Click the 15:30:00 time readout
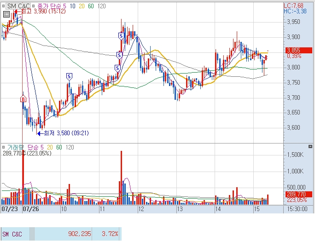The height and width of the screenshot is (241, 315). pos(297,209)
